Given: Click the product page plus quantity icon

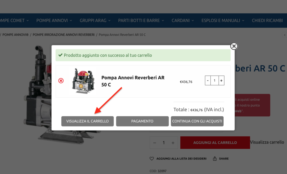Looking at the screenshot, I should click(x=173, y=143).
